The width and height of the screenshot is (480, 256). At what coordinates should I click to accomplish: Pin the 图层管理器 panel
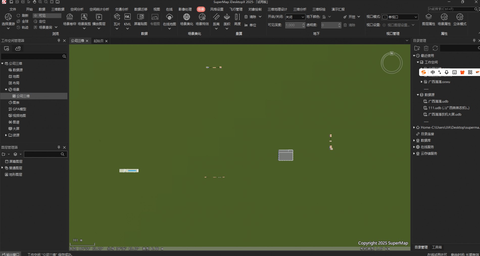59,147
